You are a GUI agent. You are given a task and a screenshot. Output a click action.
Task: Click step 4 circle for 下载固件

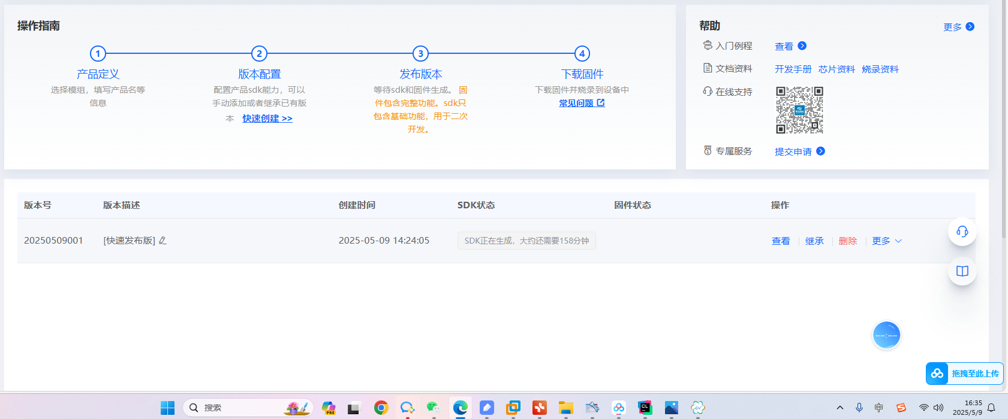pos(582,54)
